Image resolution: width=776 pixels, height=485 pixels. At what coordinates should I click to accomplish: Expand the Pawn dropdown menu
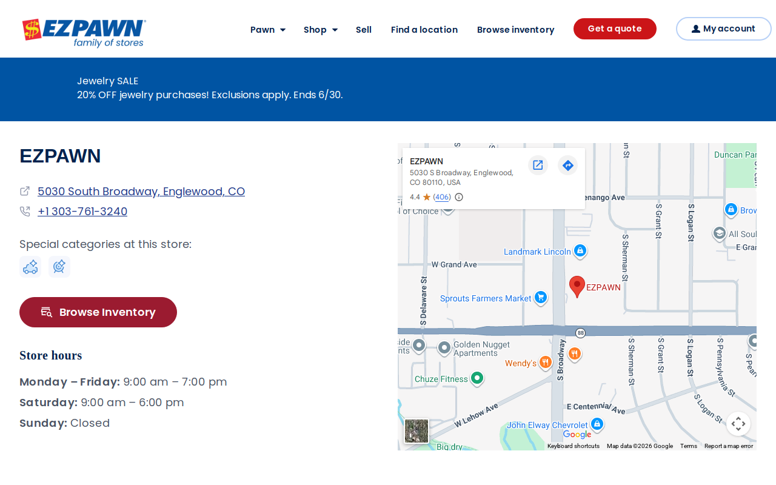(268, 30)
